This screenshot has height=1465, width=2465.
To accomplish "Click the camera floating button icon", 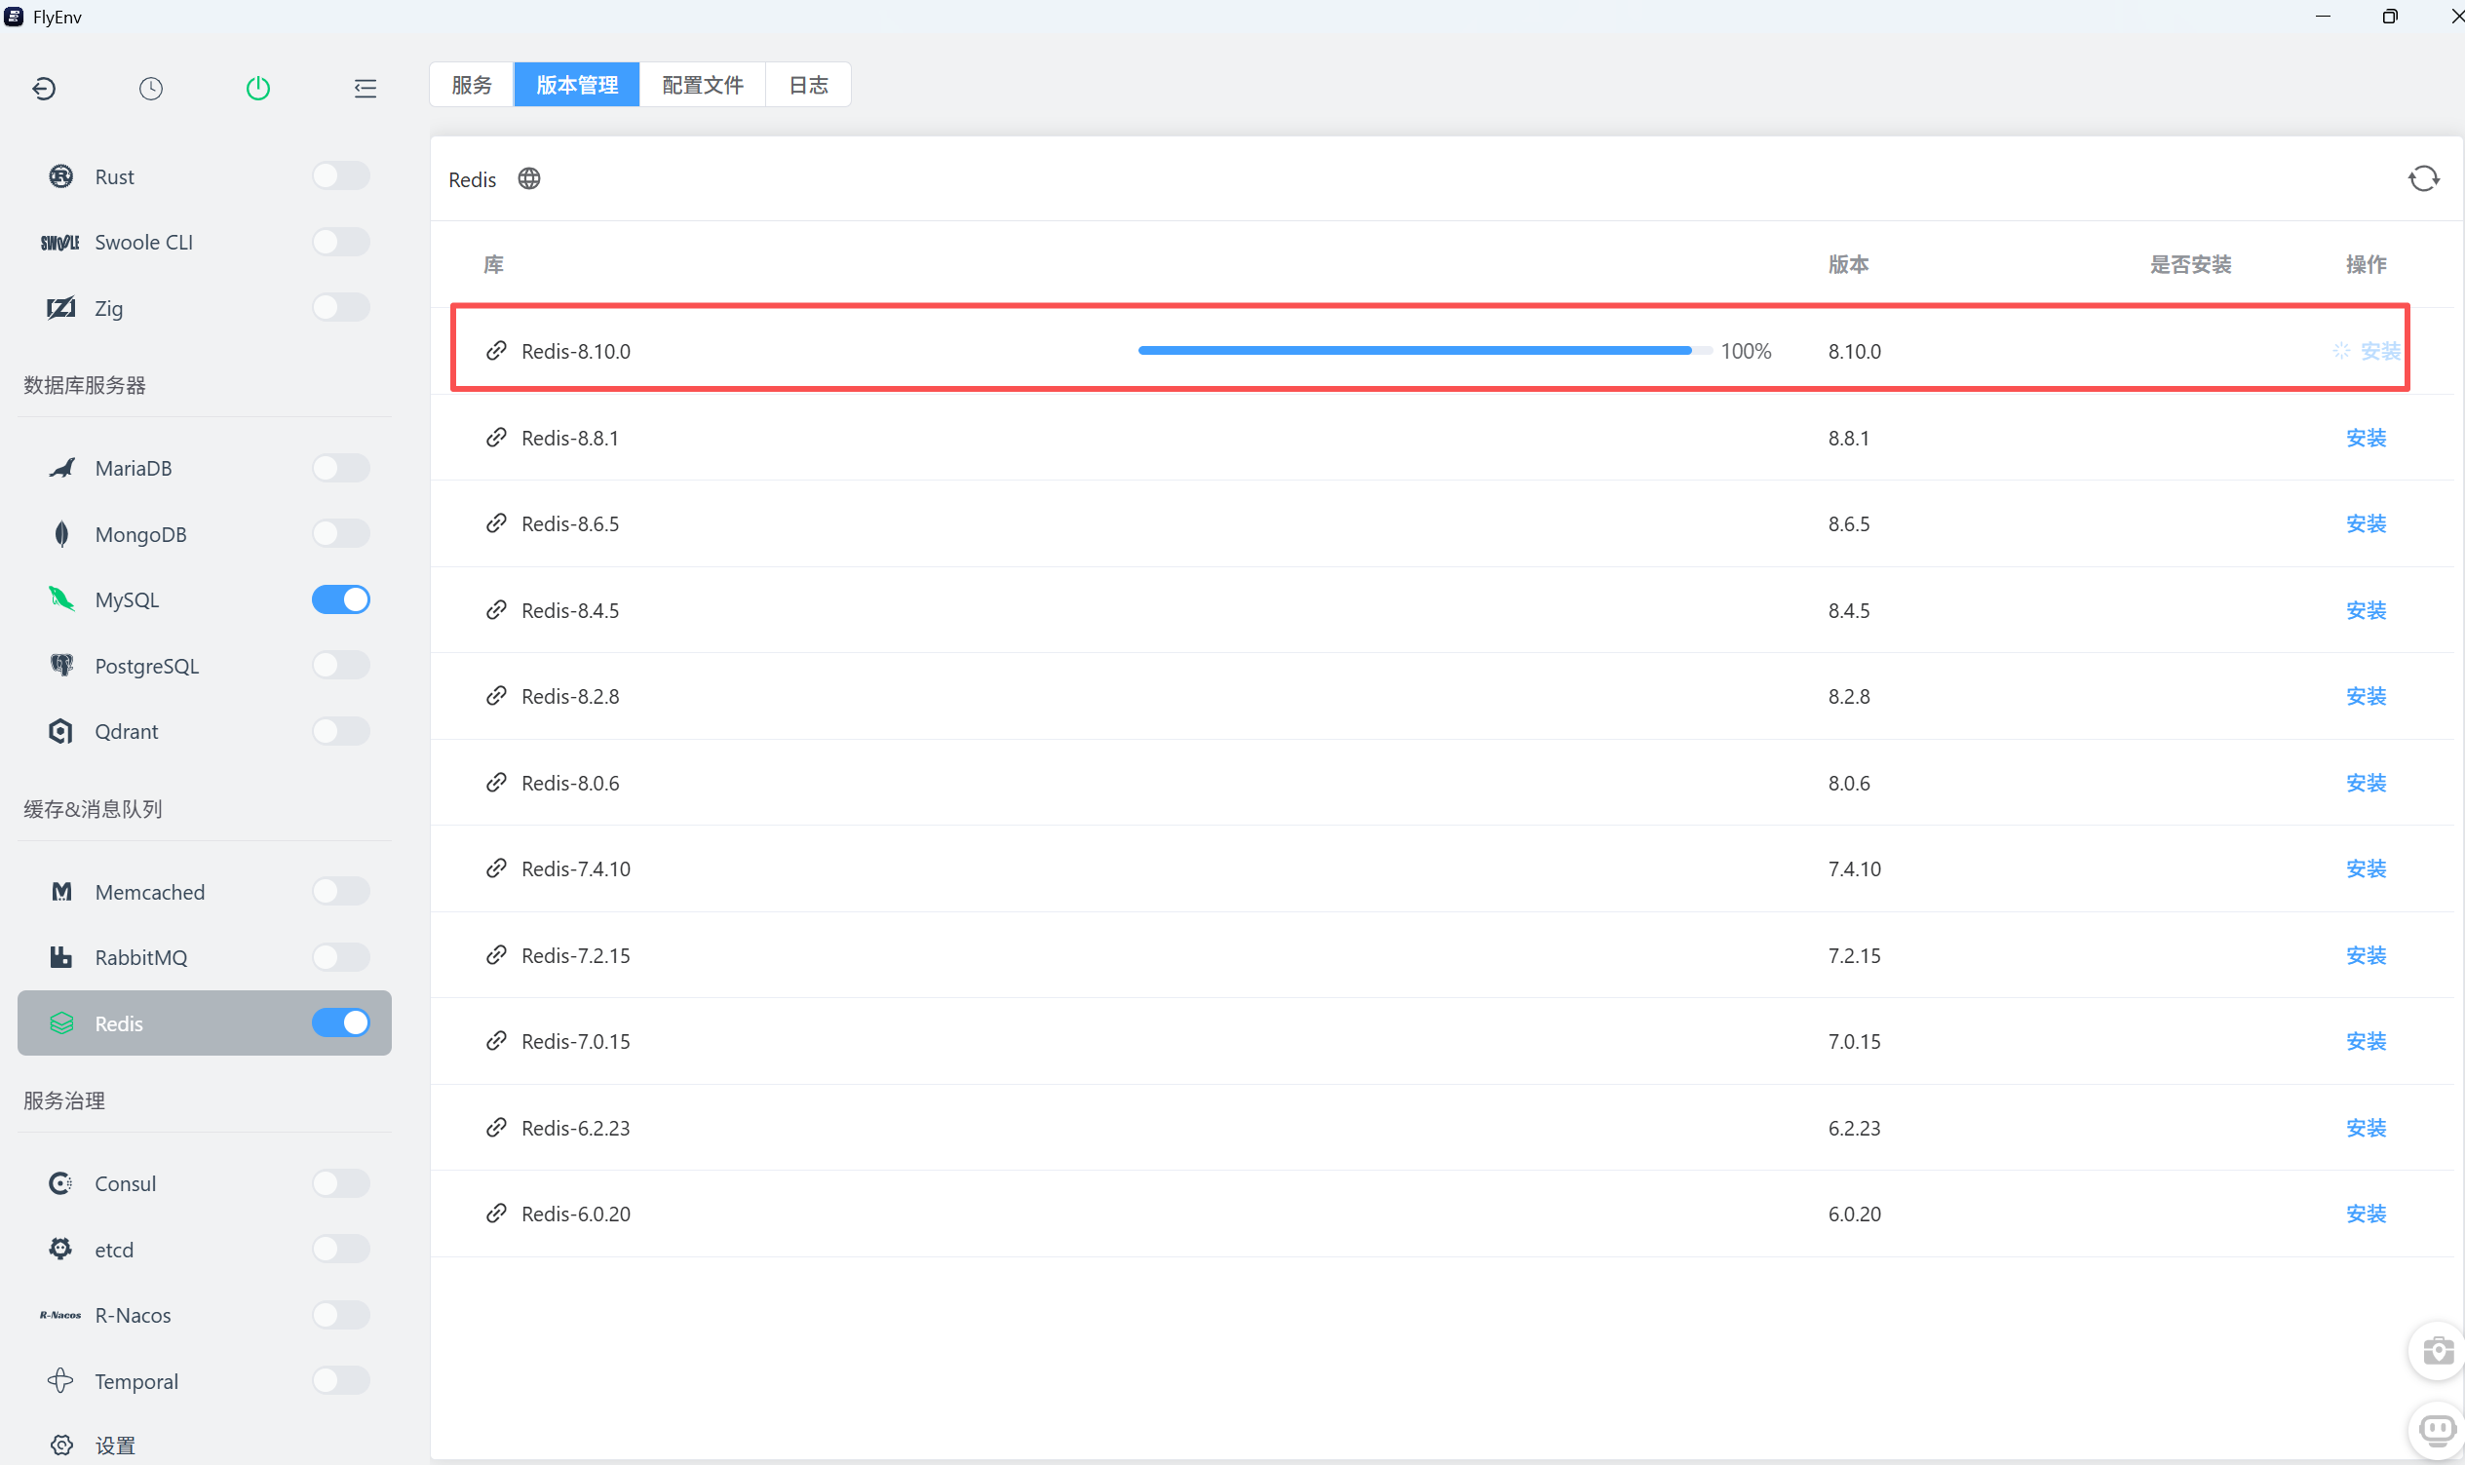I will [2438, 1351].
